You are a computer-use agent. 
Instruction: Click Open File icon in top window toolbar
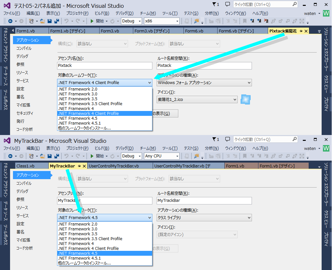coord(42,21)
